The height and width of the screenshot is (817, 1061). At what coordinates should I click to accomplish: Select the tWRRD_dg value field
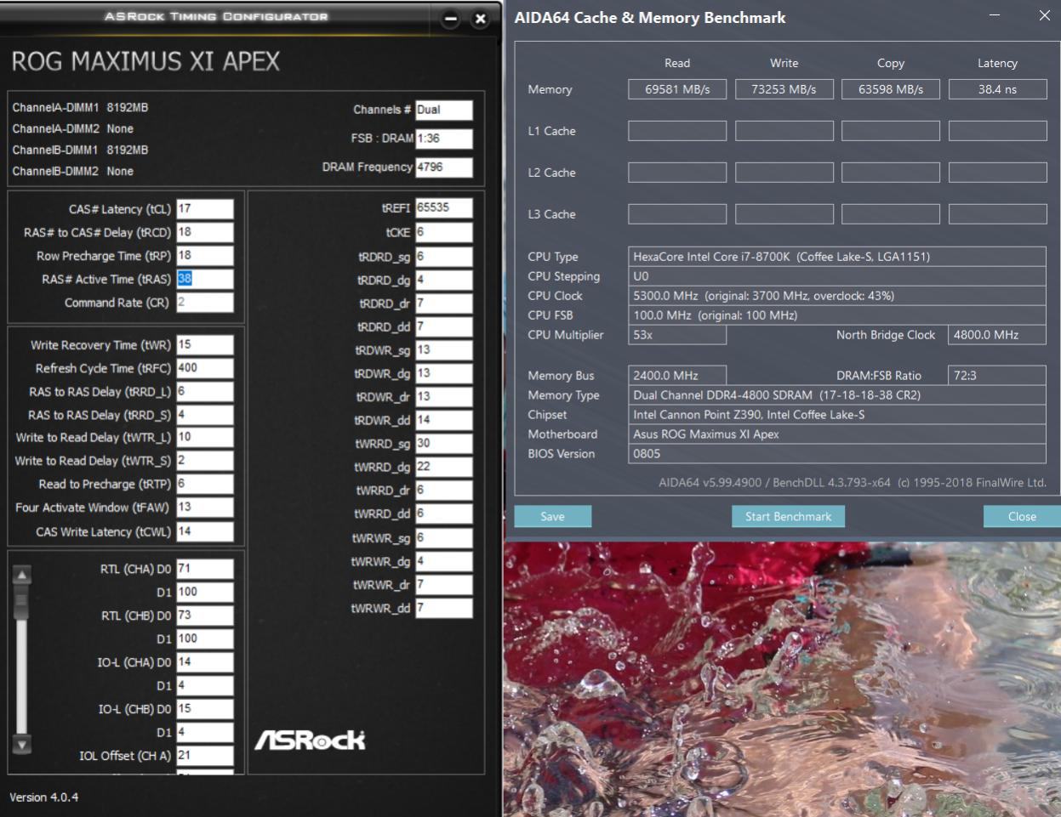(x=444, y=467)
